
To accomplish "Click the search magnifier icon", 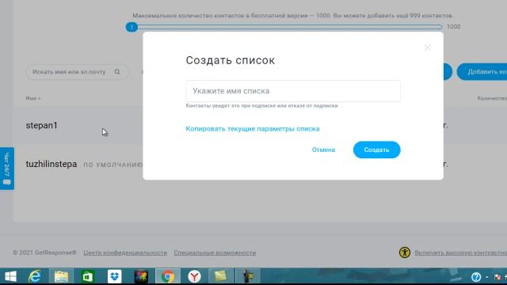I will tap(117, 72).
